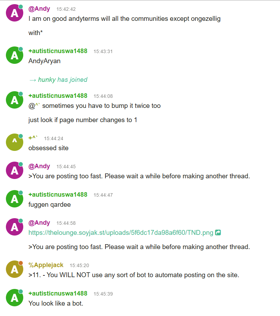Viewport: 280px width, 316px height.
Task: Click the @Andy username at 15:42:42
Action: [39, 9]
